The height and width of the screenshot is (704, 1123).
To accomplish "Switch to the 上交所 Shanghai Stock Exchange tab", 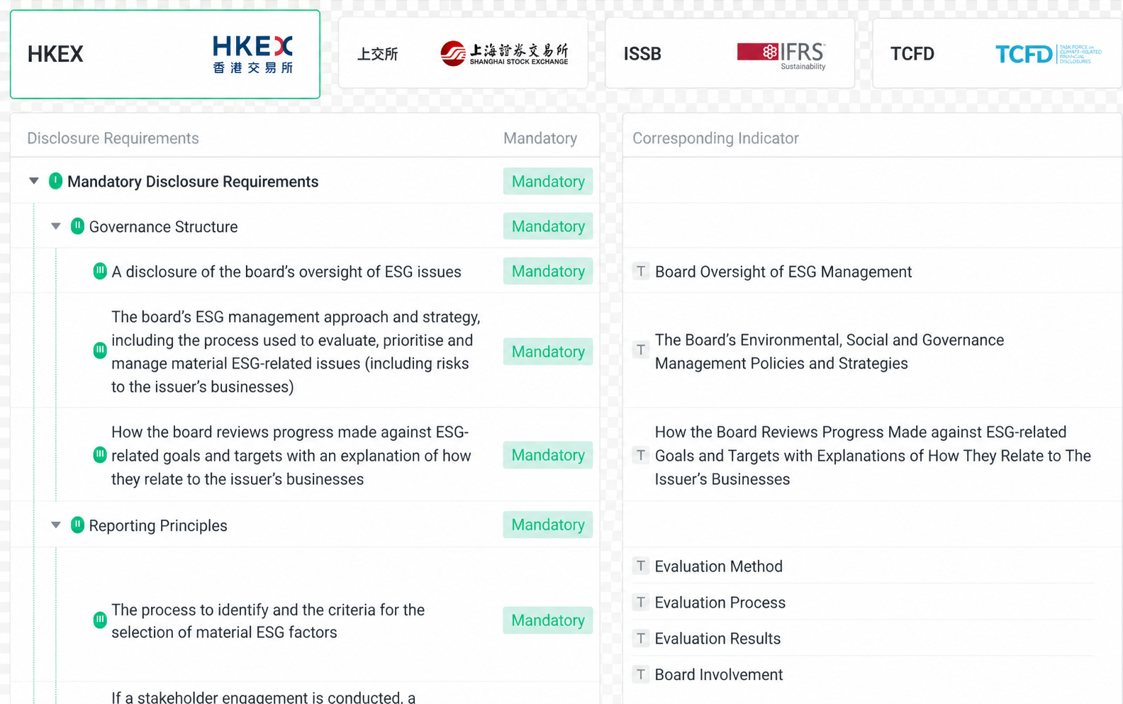I will [464, 53].
